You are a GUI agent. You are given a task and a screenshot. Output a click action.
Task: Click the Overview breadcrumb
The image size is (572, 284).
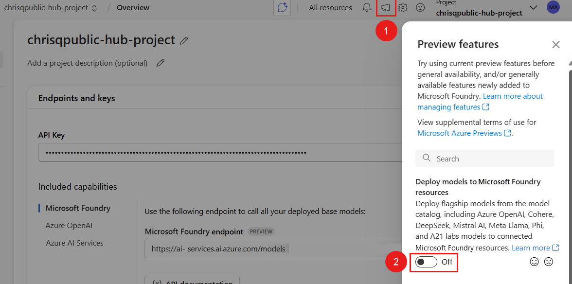(133, 8)
